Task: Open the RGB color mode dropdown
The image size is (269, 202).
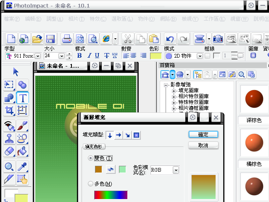Action: coord(176,170)
